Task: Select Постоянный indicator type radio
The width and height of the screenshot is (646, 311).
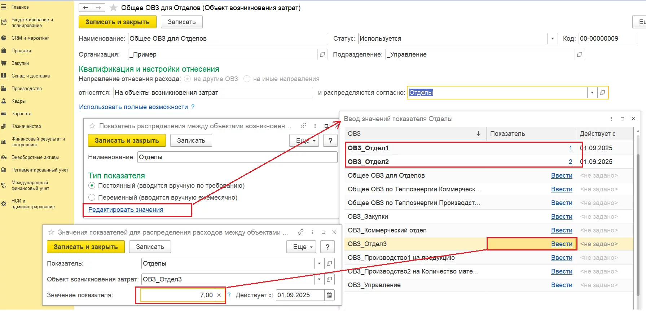Action: pos(92,186)
